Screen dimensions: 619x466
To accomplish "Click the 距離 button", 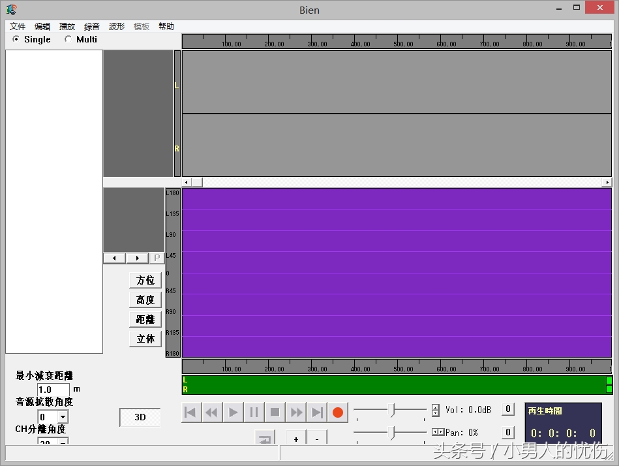I will [x=145, y=319].
